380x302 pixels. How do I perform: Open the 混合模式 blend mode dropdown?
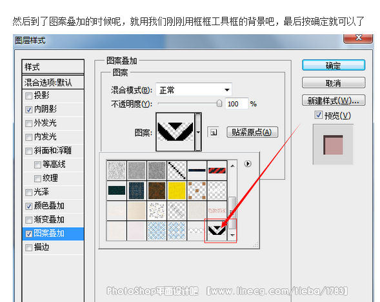pos(194,90)
